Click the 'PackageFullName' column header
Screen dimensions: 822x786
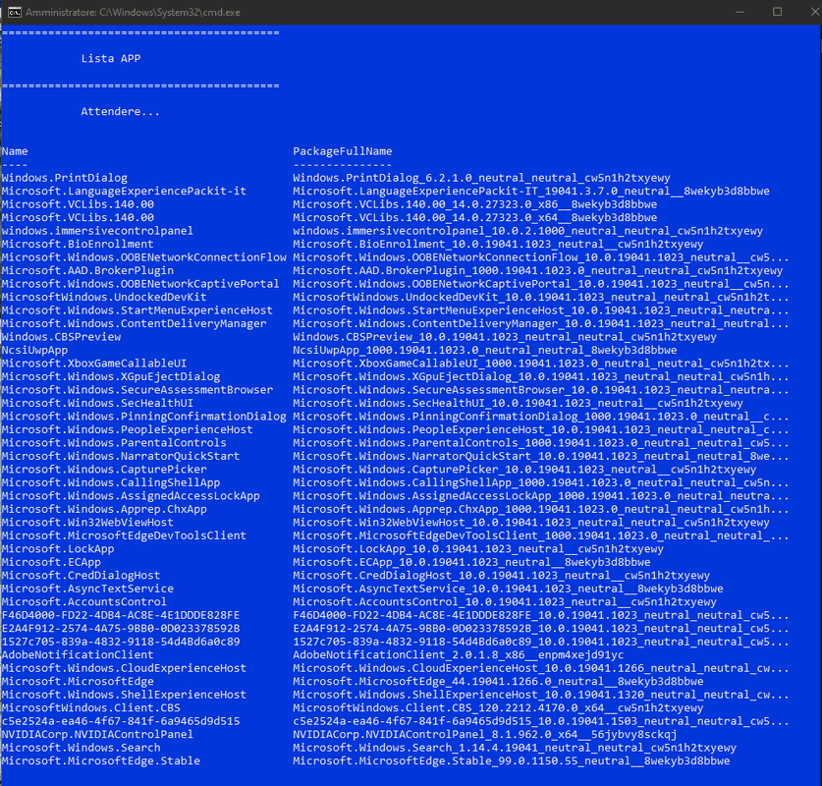coord(343,151)
